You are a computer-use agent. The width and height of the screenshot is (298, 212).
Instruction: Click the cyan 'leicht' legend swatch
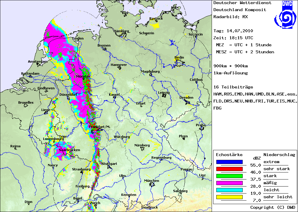tap(229, 190)
